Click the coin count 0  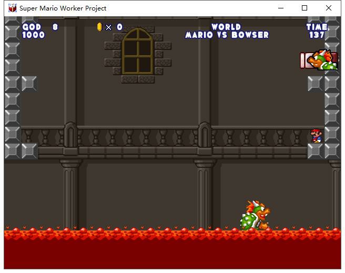click(119, 27)
